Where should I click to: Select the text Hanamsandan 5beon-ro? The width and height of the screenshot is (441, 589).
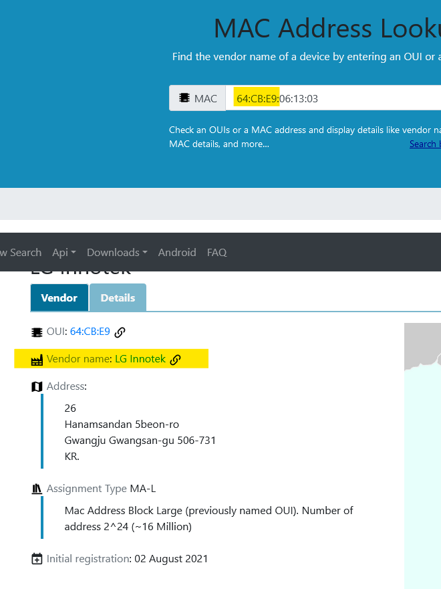point(122,425)
